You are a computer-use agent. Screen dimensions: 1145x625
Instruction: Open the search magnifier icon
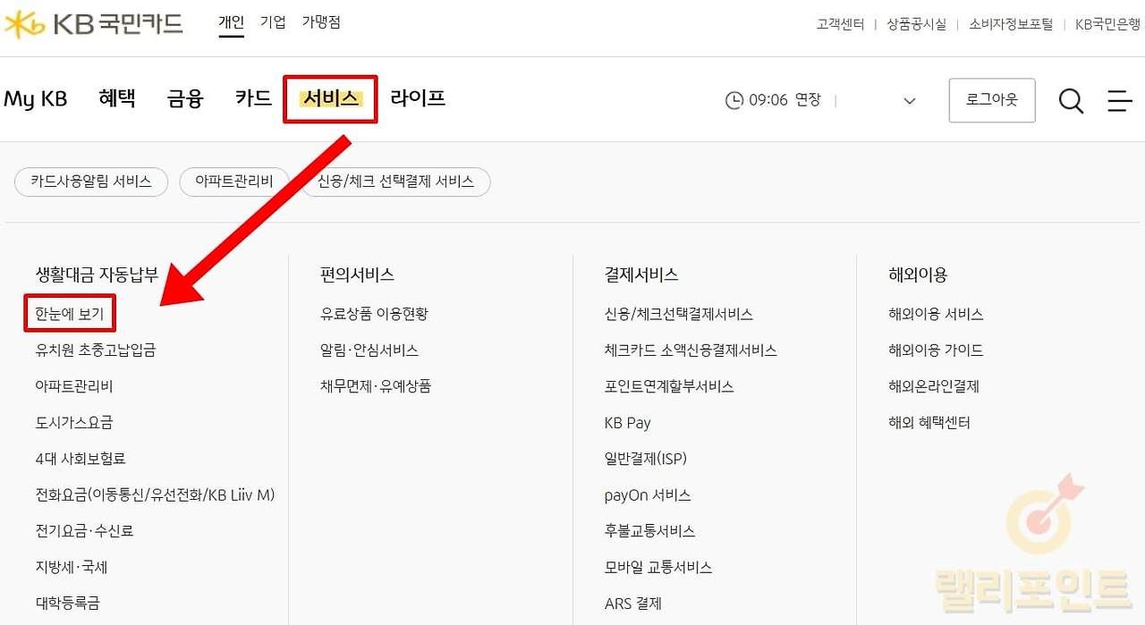pyautogui.click(x=1071, y=100)
